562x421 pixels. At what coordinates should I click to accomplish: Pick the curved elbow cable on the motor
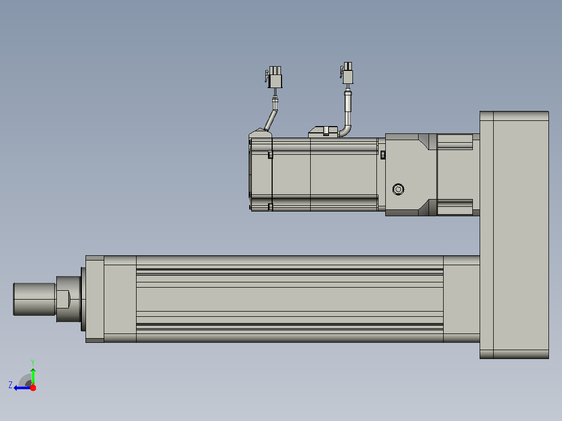(x=346, y=114)
